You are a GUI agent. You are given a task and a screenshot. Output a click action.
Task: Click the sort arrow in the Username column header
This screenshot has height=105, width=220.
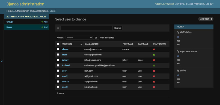point(81,44)
